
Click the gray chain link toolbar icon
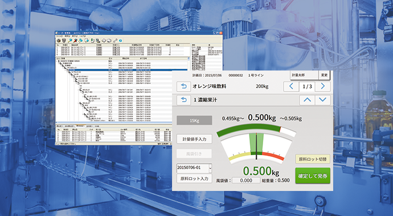[115, 40]
